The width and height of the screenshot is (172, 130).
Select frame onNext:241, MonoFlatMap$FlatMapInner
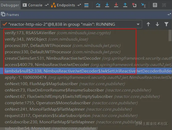click(86, 109)
